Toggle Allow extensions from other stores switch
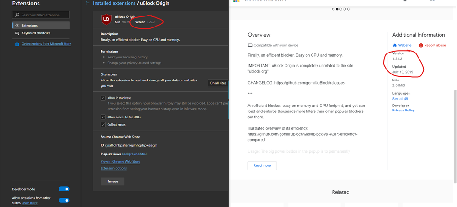 click(x=64, y=200)
